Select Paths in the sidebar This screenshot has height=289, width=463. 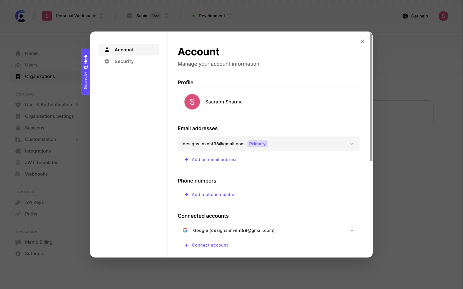pyautogui.click(x=31, y=214)
